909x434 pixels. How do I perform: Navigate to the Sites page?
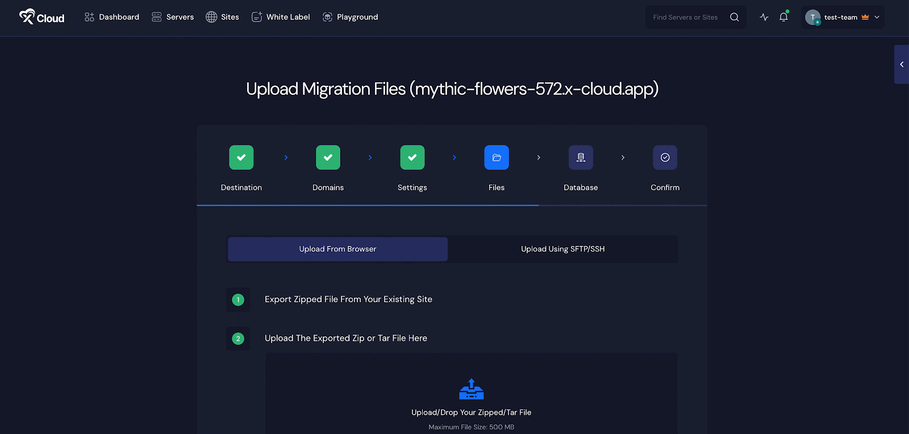[223, 17]
